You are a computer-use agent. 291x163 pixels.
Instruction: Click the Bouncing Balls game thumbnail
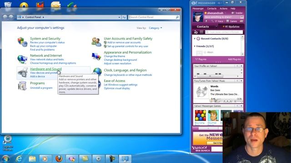pos(200,115)
